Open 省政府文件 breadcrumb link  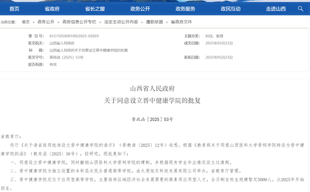(x=182, y=22)
